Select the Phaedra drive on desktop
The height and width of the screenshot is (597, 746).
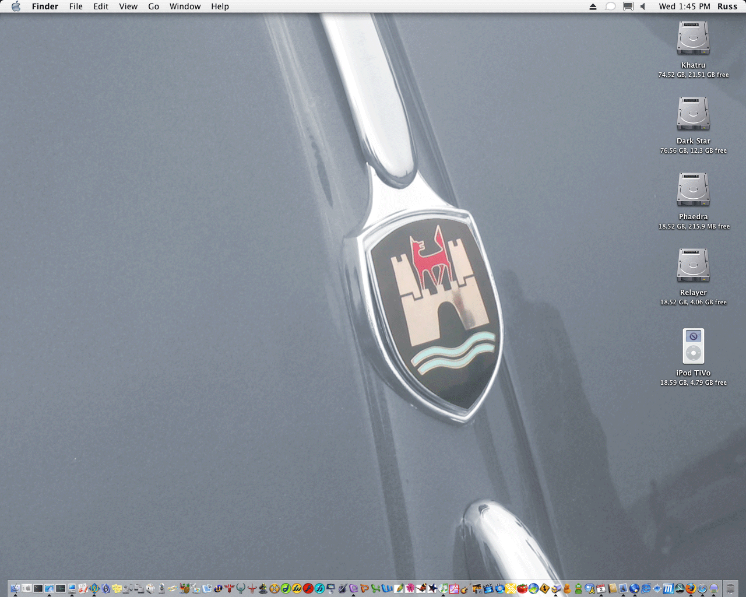coord(693,189)
